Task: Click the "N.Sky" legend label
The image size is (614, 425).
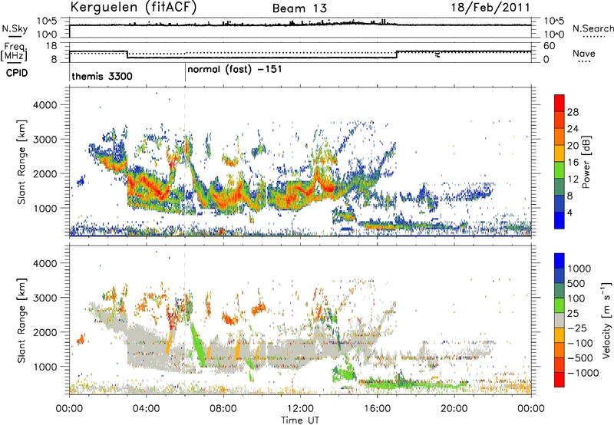Action: pyautogui.click(x=15, y=28)
